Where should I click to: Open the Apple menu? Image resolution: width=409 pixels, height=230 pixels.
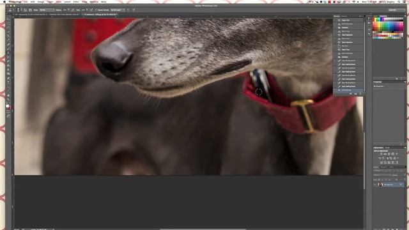4,1
